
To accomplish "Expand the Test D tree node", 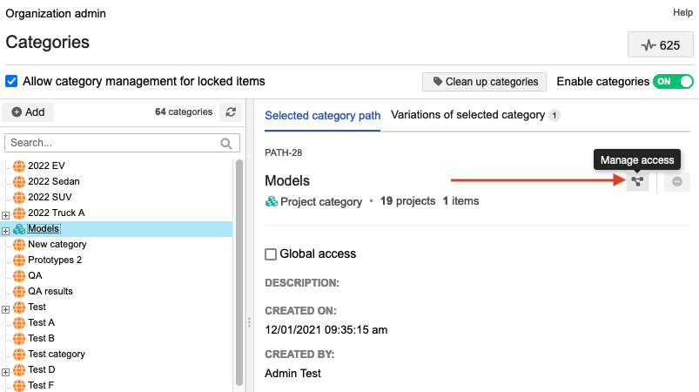I will point(6,371).
